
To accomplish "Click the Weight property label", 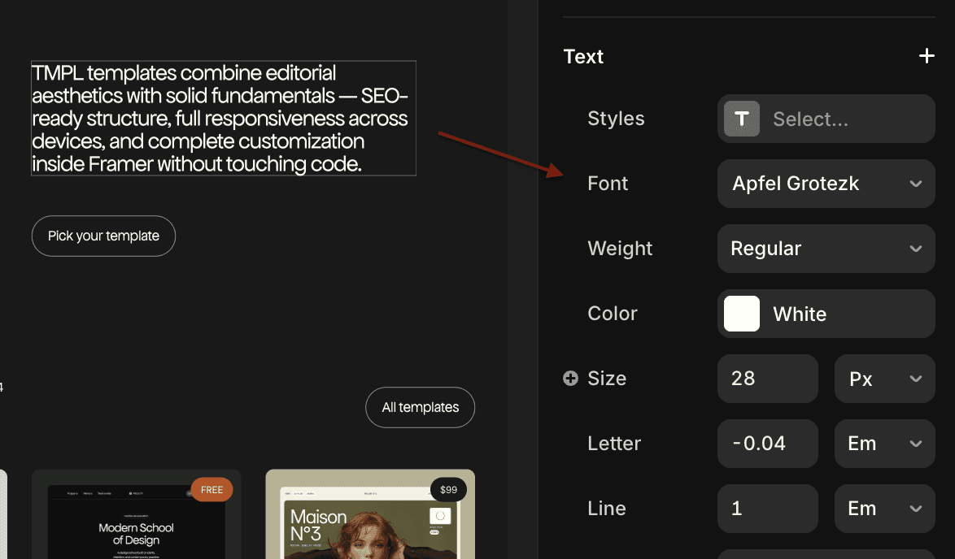I will [620, 249].
